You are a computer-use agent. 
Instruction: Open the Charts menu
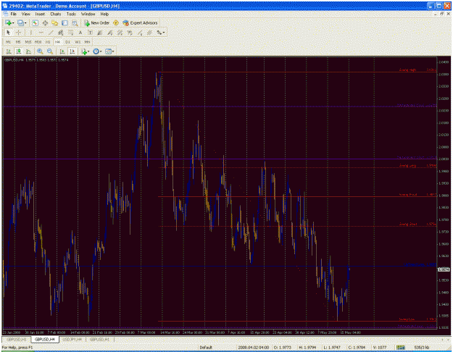click(x=56, y=14)
